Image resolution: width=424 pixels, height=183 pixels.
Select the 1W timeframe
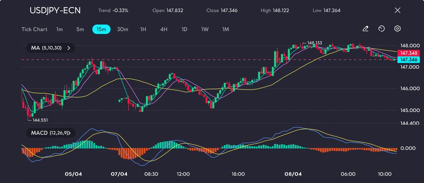(x=205, y=29)
